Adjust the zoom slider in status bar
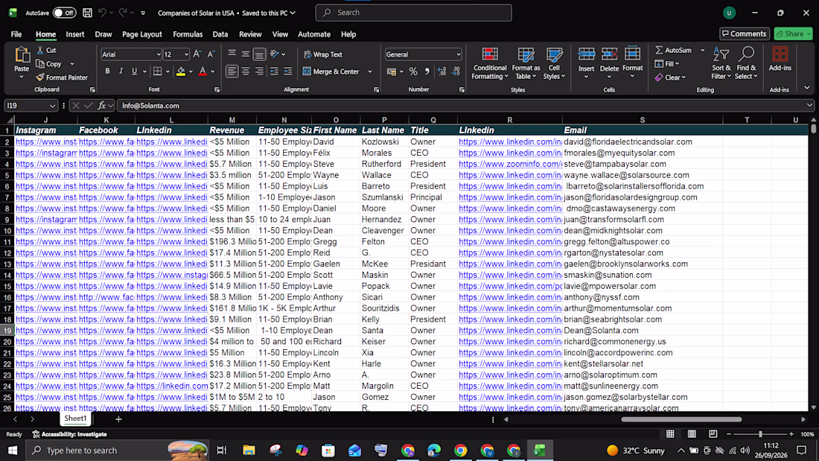 tap(760, 434)
